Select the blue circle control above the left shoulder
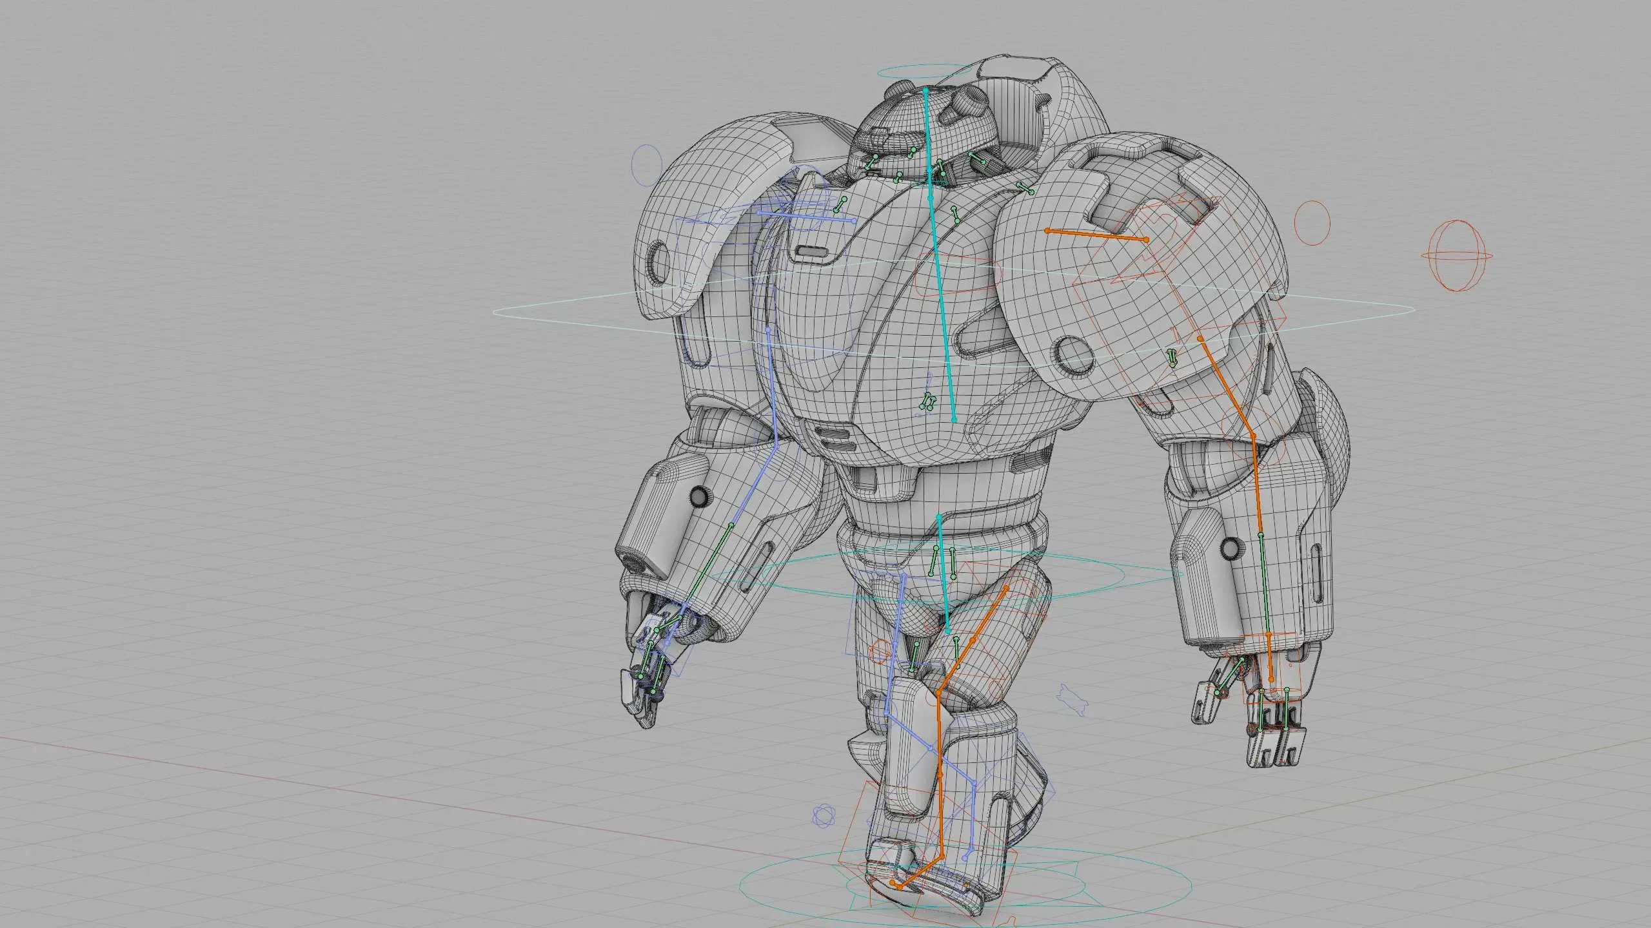The image size is (1651, 928). pyautogui.click(x=646, y=166)
